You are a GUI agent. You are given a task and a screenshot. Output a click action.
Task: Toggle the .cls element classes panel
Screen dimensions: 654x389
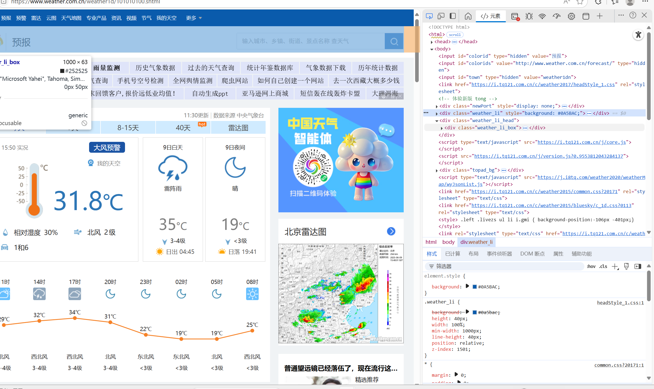(603, 266)
